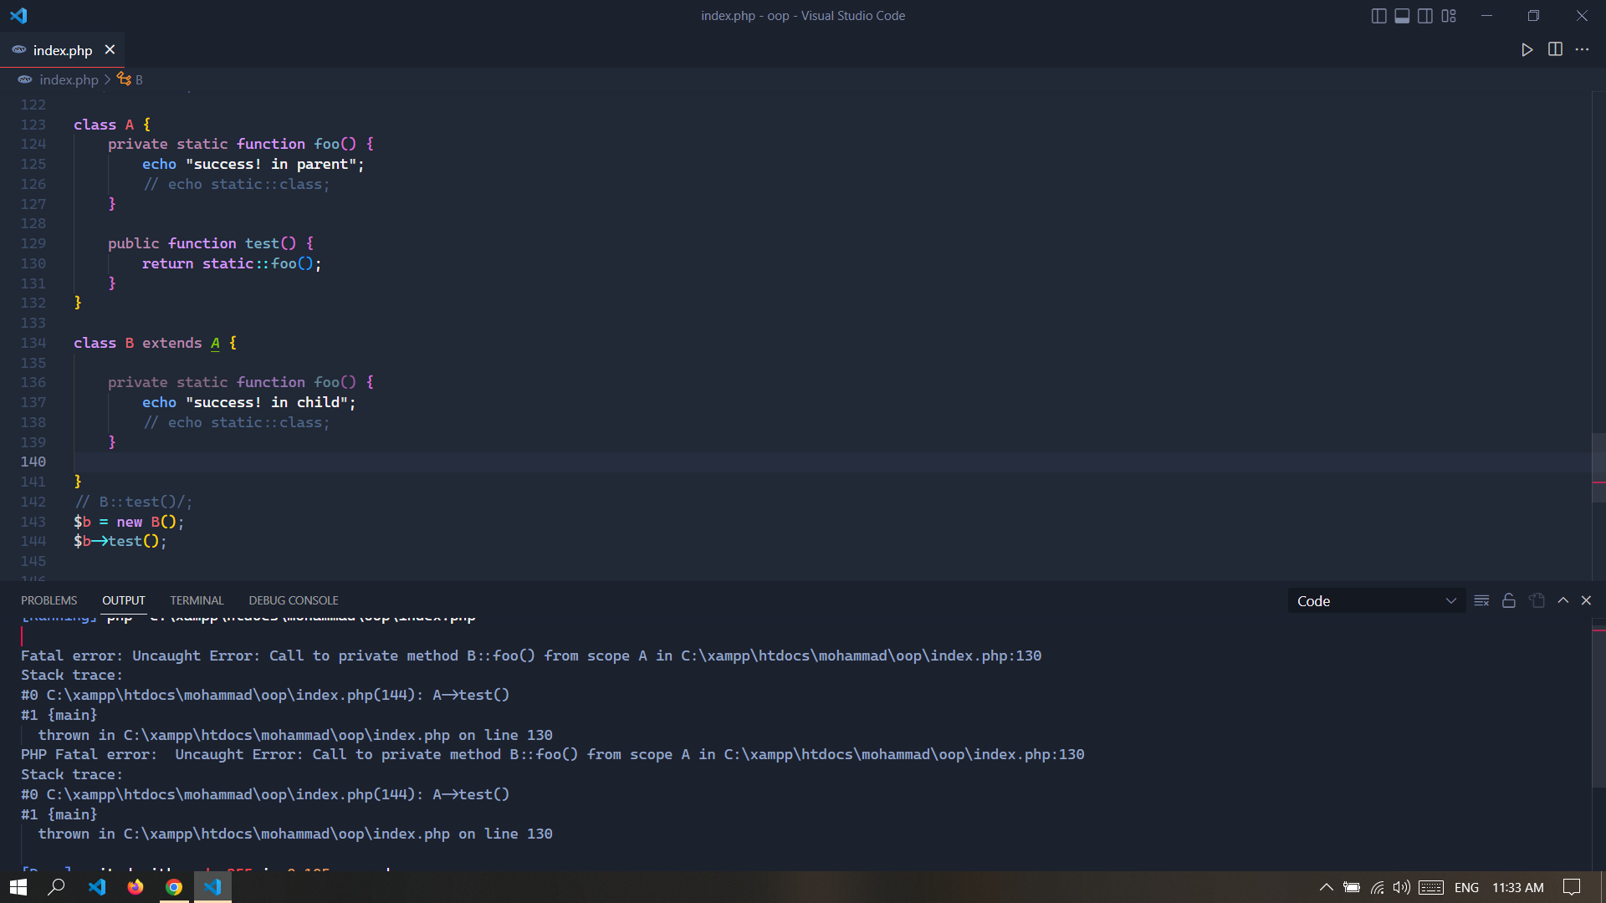1606x903 pixels.
Task: Open active VS Code taskbar icon
Action: pos(212,887)
